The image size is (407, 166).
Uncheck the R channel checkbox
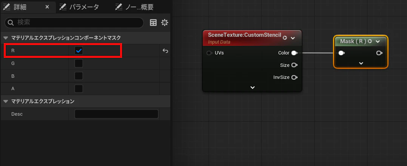(x=79, y=51)
